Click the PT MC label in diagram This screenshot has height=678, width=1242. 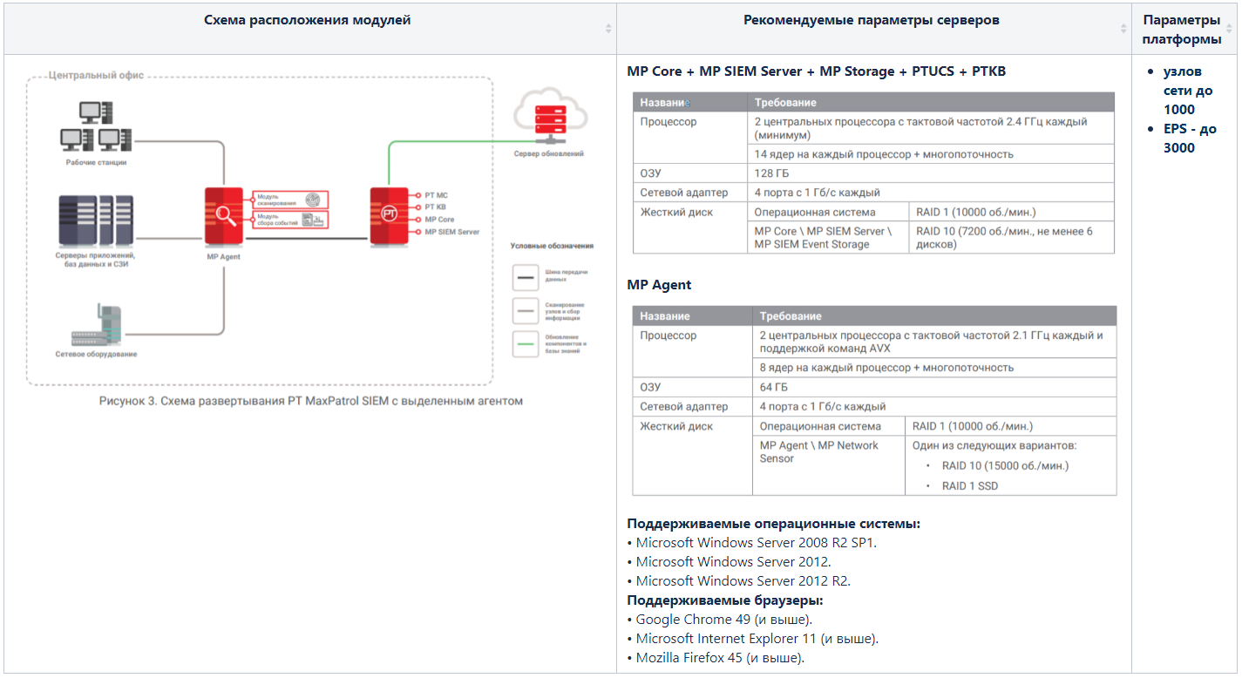(436, 196)
